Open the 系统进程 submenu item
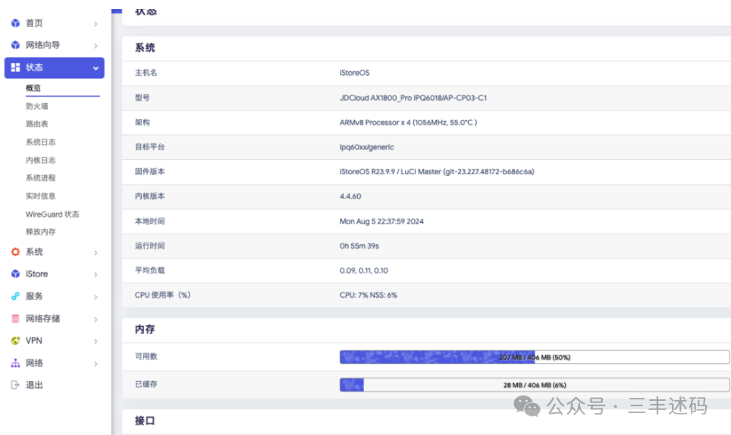Viewport: 731px width, 435px height. click(x=40, y=178)
